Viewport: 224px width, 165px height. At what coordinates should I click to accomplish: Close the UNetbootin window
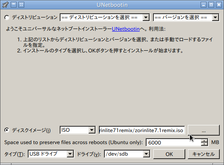219,5
